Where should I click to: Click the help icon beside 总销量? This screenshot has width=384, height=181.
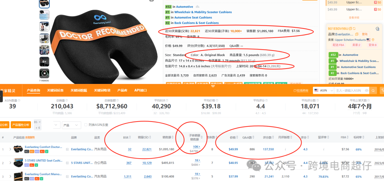tap(67, 100)
